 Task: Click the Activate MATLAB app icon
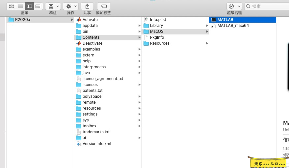pos(79,20)
